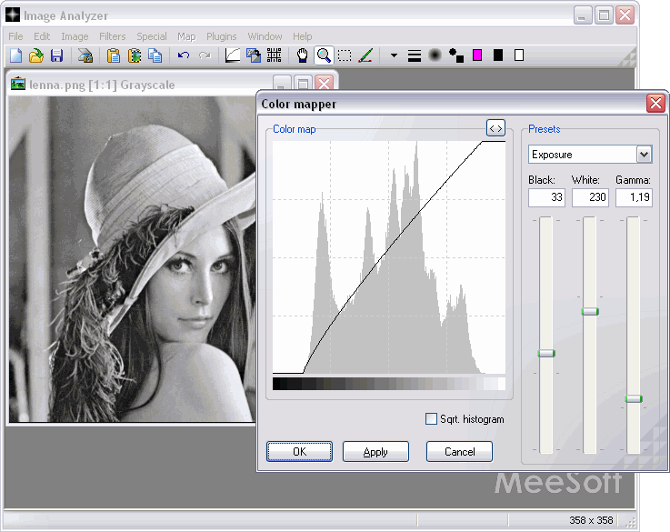Click the Black level slider handle
670x532 pixels.
546,353
